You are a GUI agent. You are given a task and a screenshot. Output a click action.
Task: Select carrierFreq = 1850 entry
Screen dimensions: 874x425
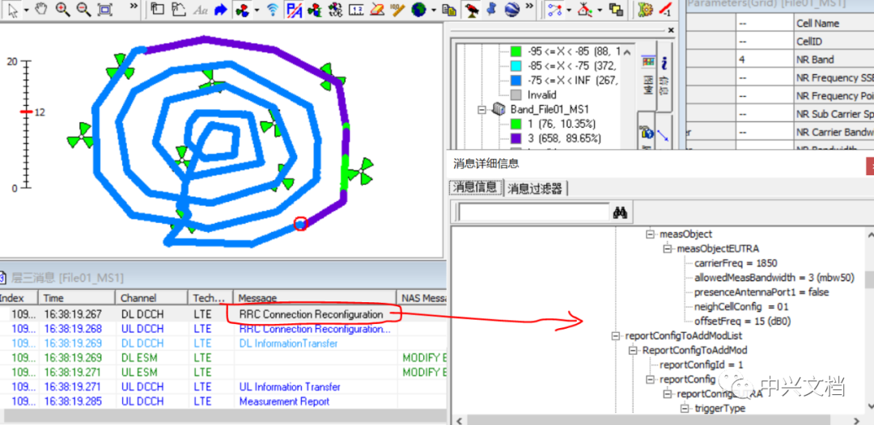pos(736,263)
